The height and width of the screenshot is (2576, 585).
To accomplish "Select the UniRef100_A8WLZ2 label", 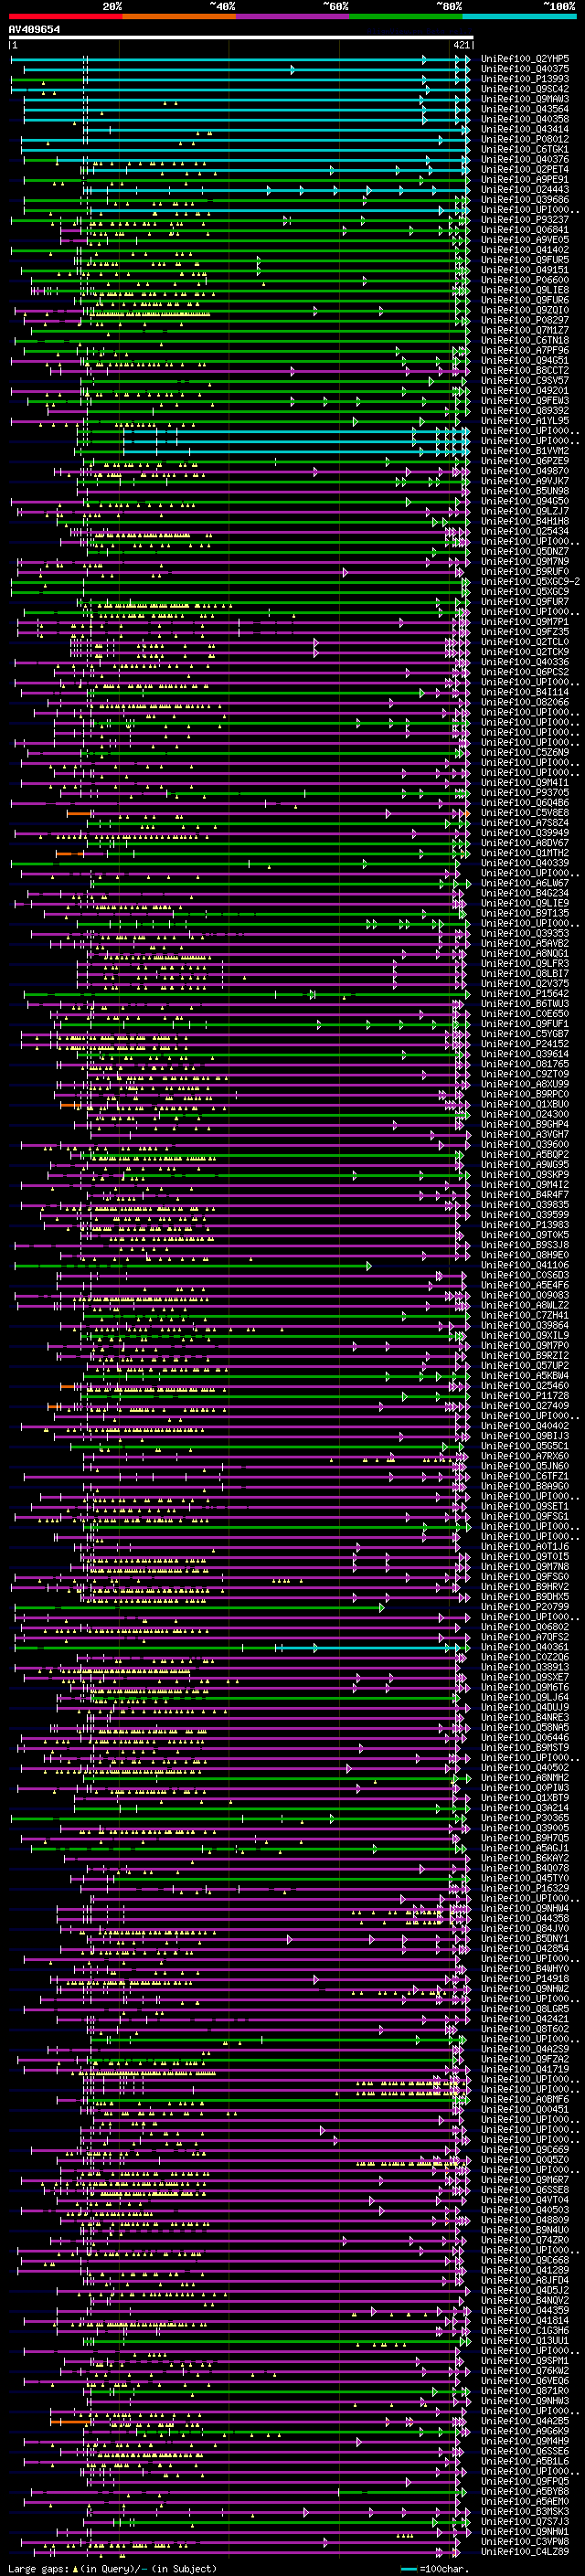I will point(524,1305).
